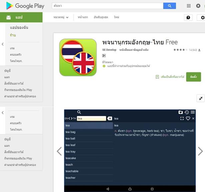205x192 pixels.
Task: Open the Google apps grid icon
Action: (x=189, y=6)
